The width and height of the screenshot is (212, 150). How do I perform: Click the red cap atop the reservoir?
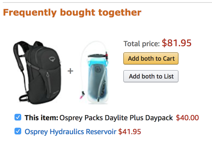(x=107, y=55)
